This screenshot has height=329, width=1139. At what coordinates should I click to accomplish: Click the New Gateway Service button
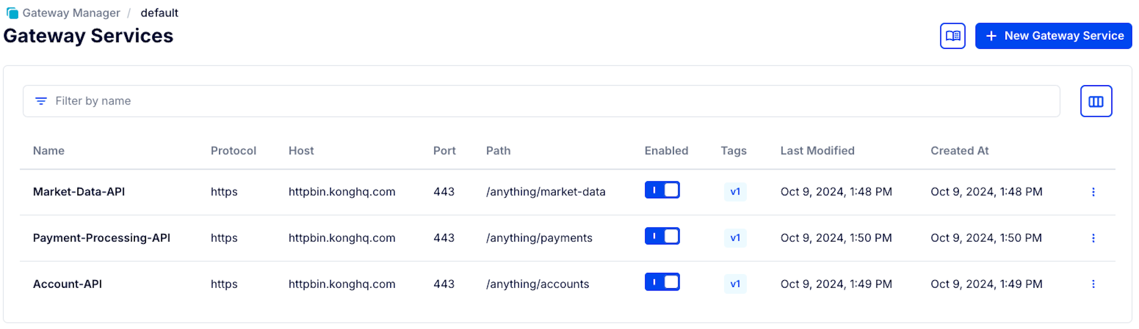click(x=1053, y=36)
